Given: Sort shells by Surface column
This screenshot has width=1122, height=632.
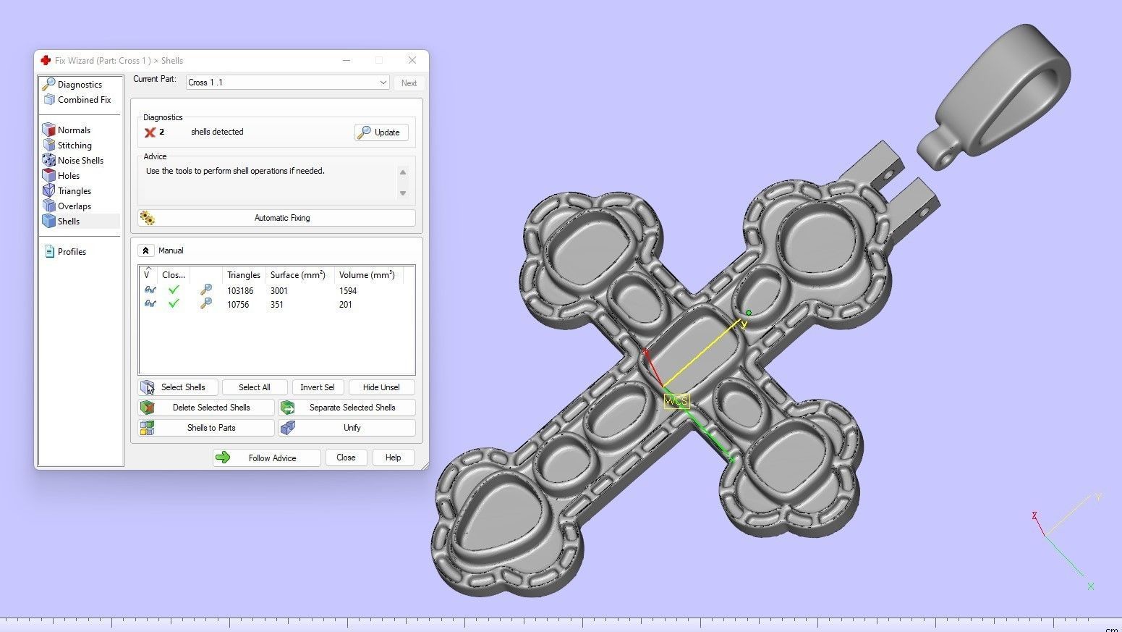Looking at the screenshot, I should click(298, 275).
